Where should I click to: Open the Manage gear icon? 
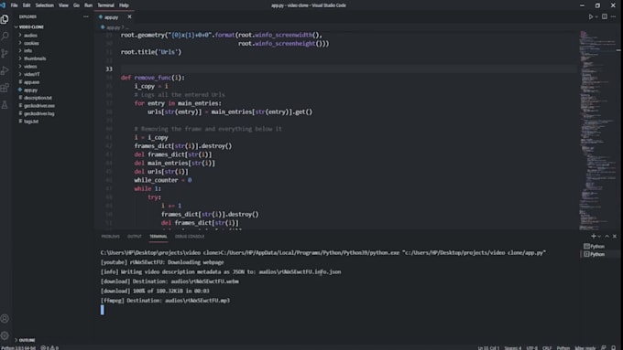pos(5,335)
